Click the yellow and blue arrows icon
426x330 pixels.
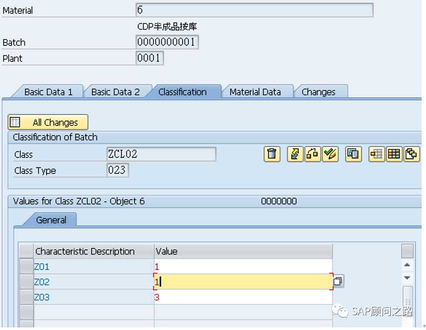[x=295, y=154]
